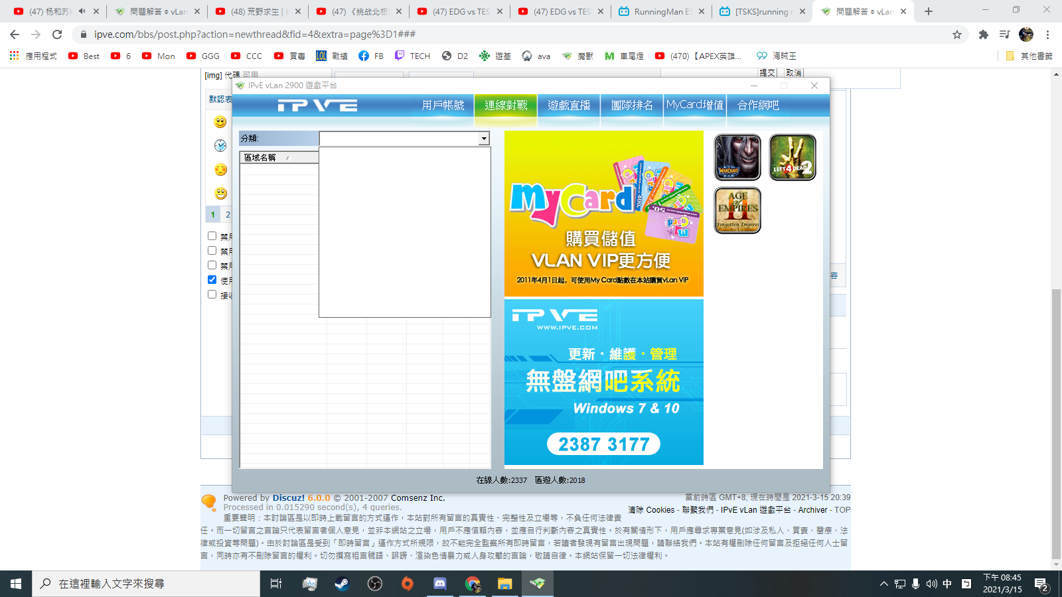This screenshot has height=597, width=1062.
Task: Open Discord from the taskbar
Action: coord(439,584)
